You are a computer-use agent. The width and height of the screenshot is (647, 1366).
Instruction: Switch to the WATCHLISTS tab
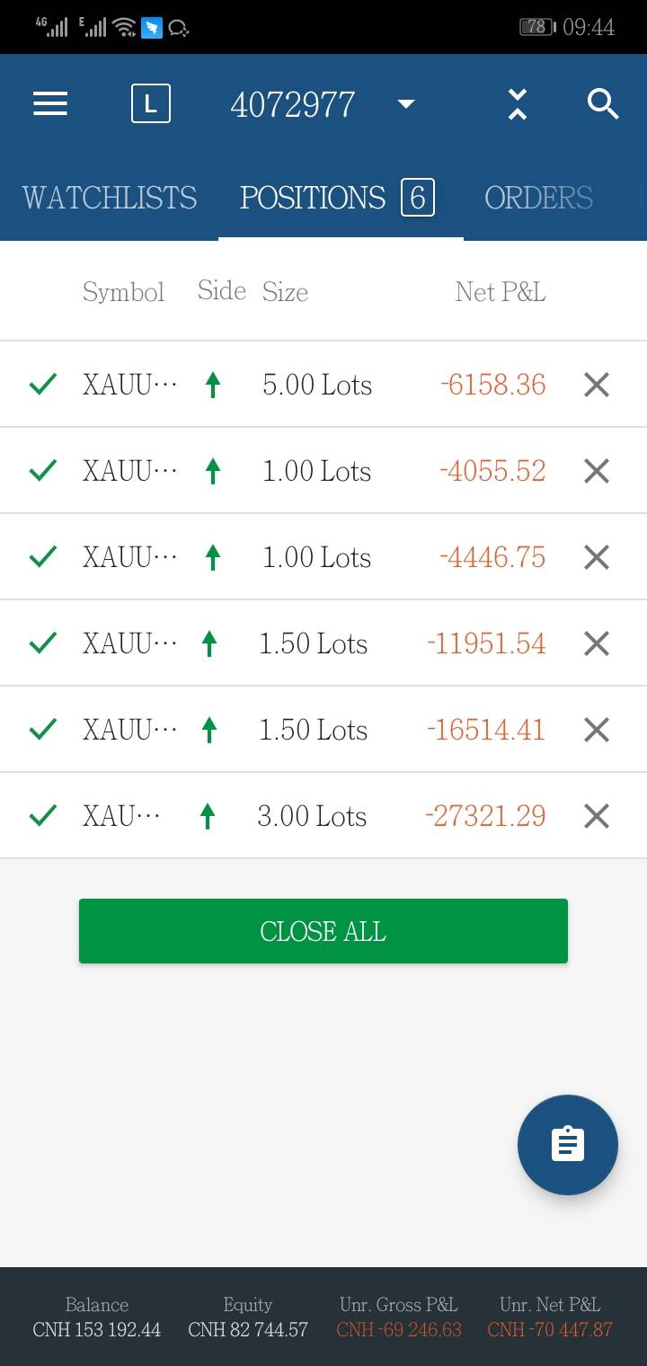[x=109, y=198]
